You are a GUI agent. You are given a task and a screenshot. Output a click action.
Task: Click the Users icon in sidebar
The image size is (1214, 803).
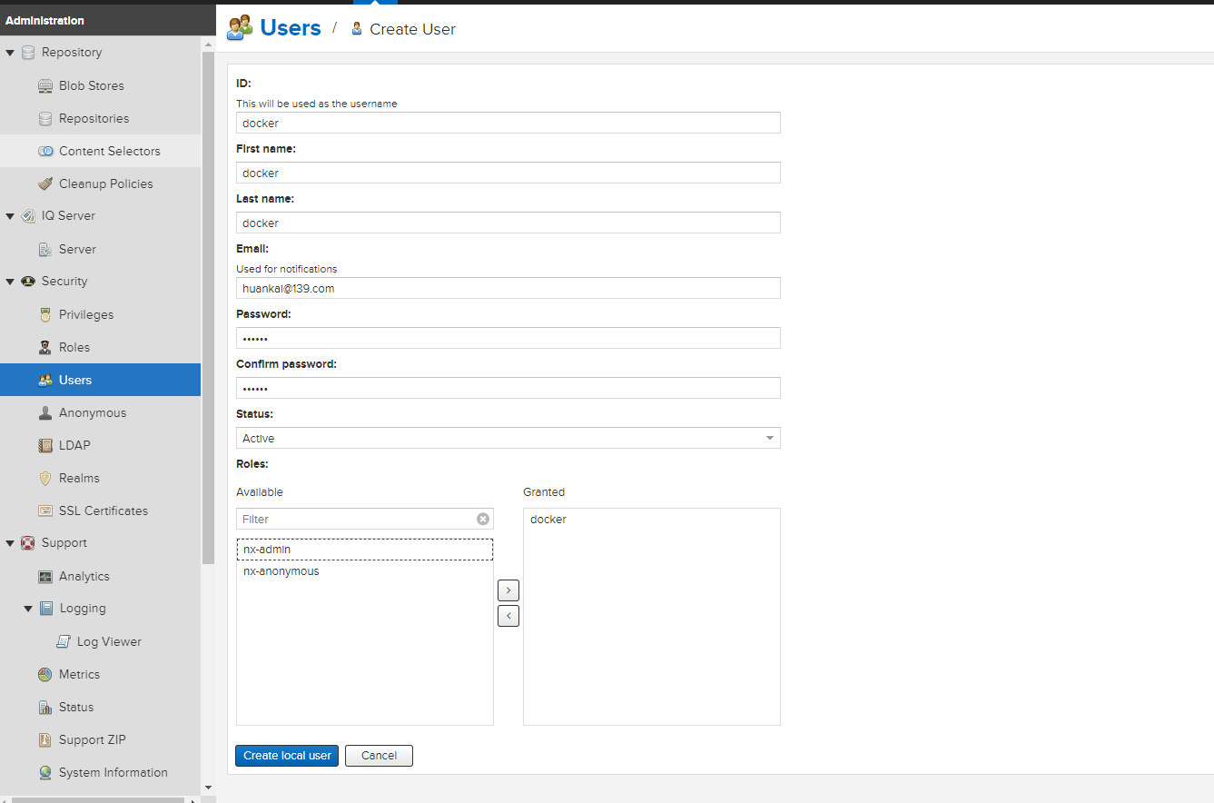click(45, 380)
